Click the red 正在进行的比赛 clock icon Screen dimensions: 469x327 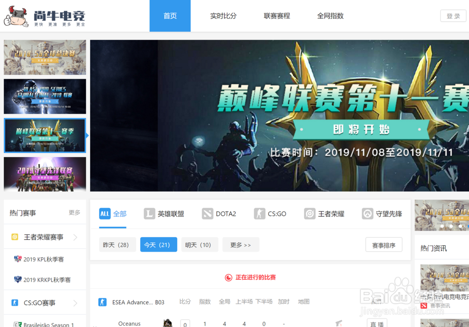pyautogui.click(x=228, y=277)
